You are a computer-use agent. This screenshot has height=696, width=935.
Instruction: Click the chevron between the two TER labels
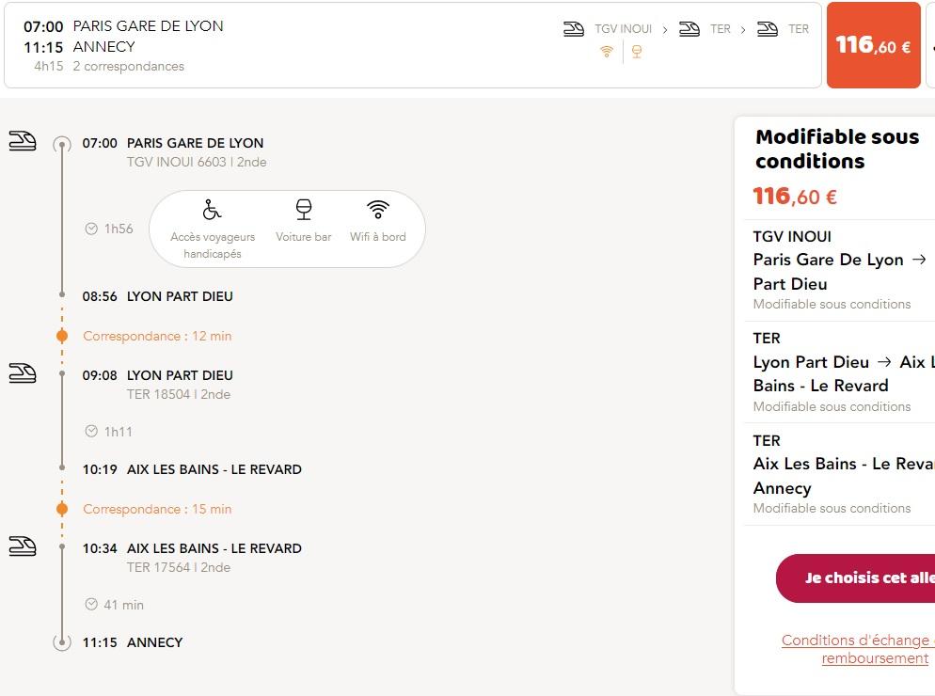(743, 30)
